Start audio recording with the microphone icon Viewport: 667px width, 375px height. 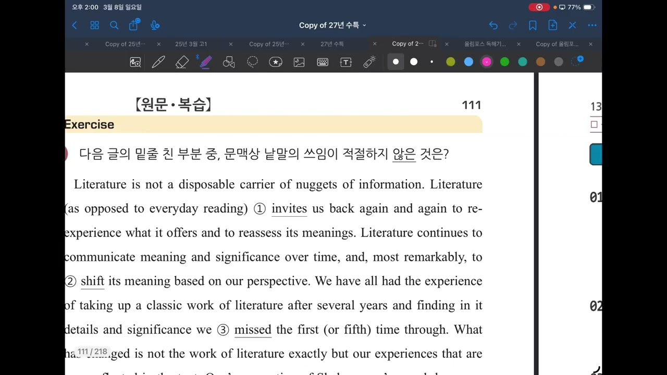click(x=155, y=25)
